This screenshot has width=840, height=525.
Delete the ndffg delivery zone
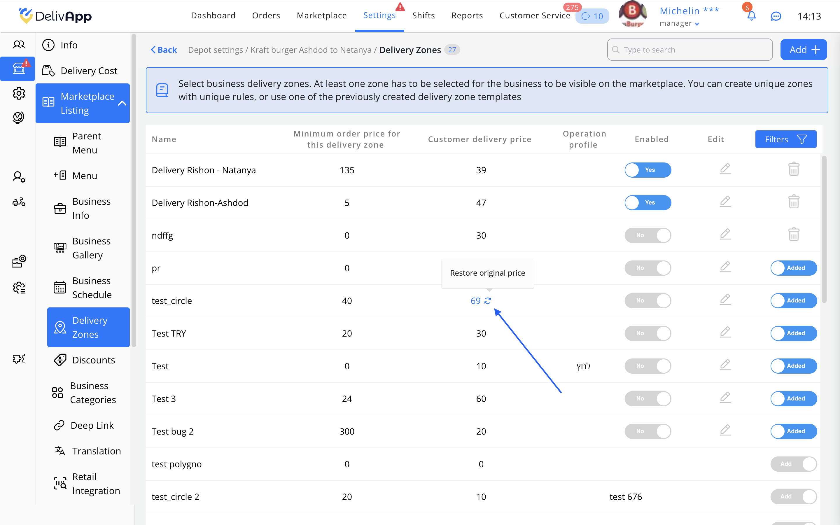(794, 235)
